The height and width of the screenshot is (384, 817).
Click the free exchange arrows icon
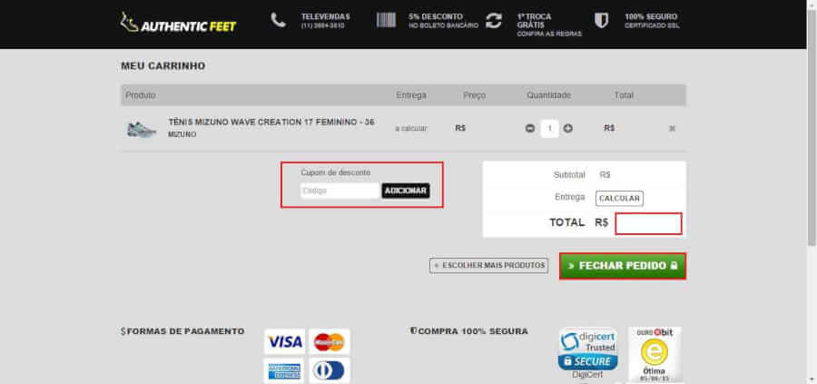(493, 21)
